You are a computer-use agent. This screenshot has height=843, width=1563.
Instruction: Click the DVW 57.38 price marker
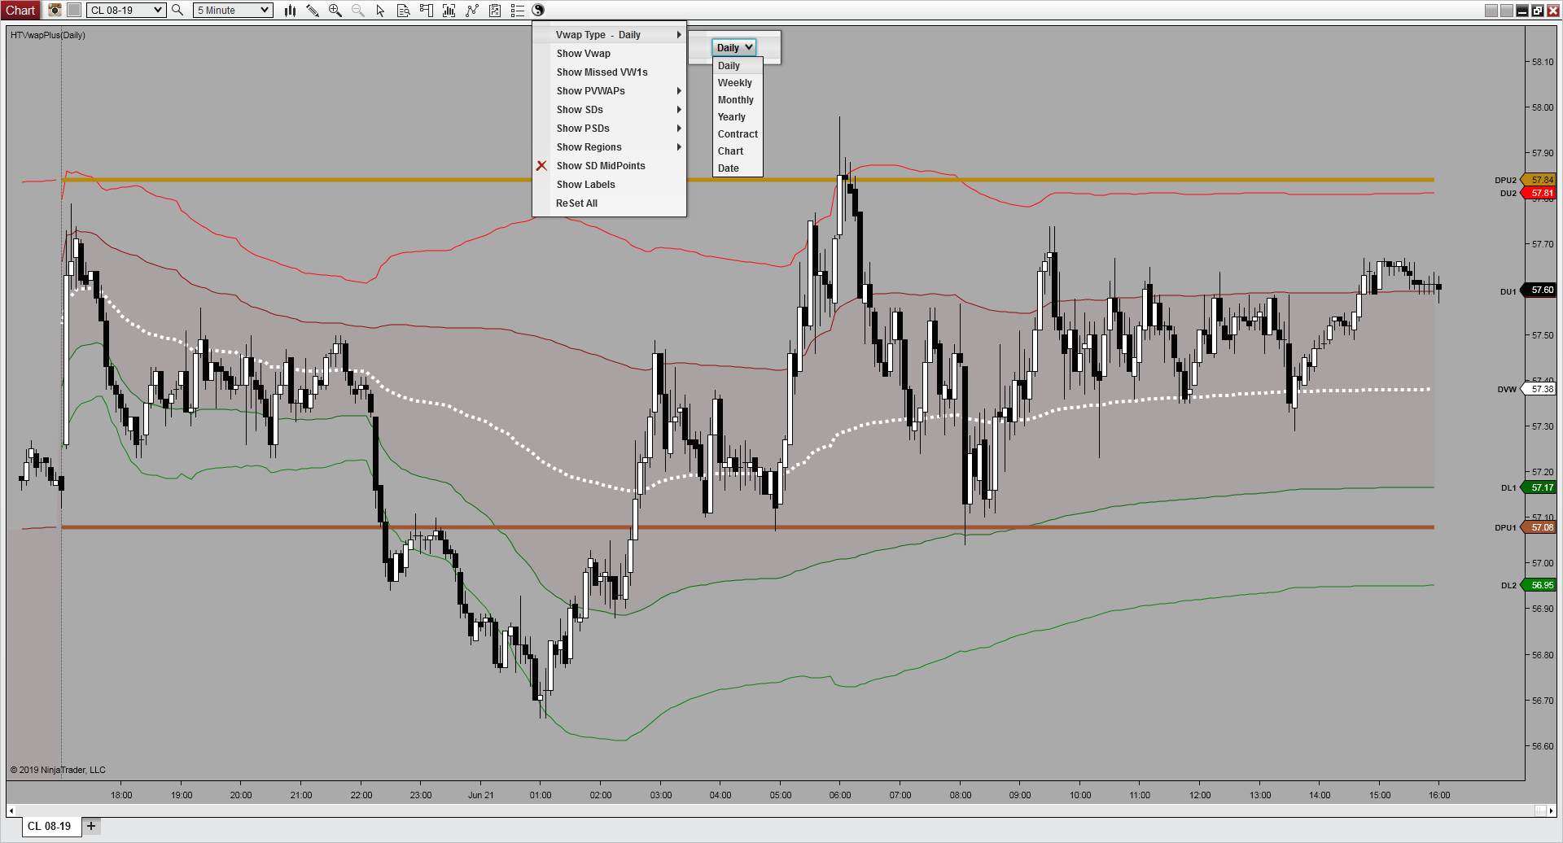click(x=1538, y=389)
